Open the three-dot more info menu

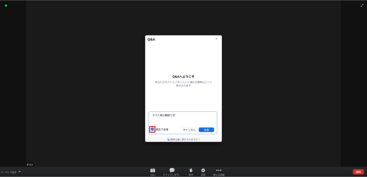(x=219, y=171)
